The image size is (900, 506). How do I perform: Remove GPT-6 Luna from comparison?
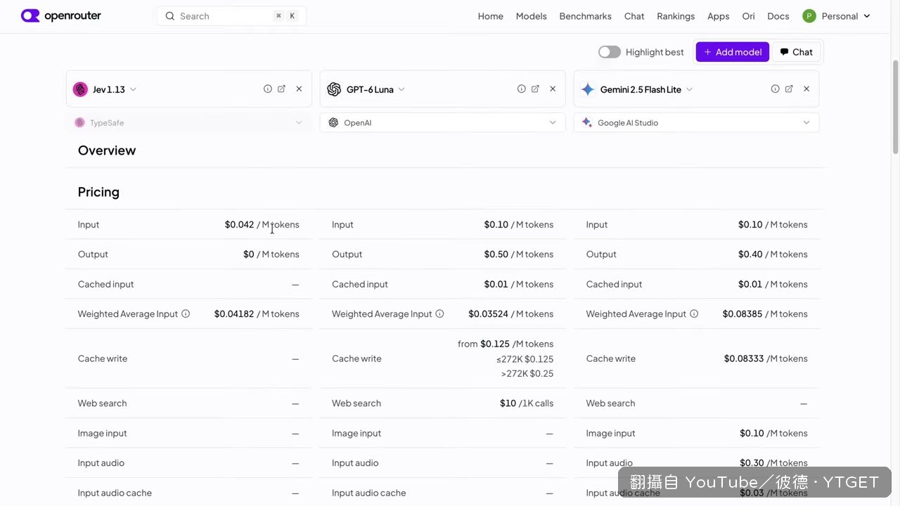coord(553,89)
